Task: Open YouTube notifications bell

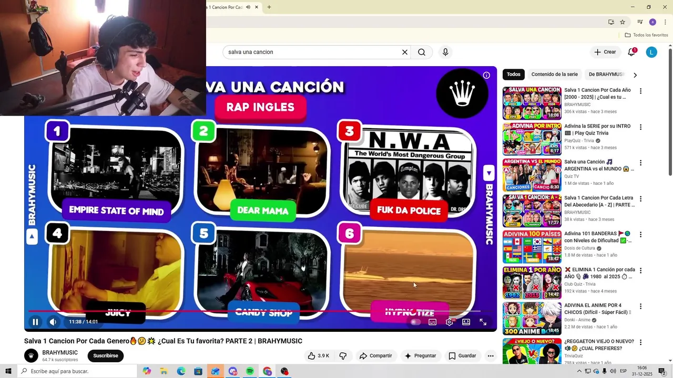Action: click(631, 52)
